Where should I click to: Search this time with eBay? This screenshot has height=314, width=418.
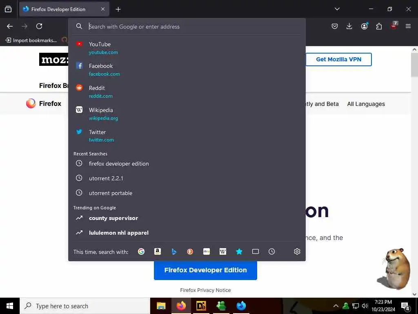coord(206,251)
